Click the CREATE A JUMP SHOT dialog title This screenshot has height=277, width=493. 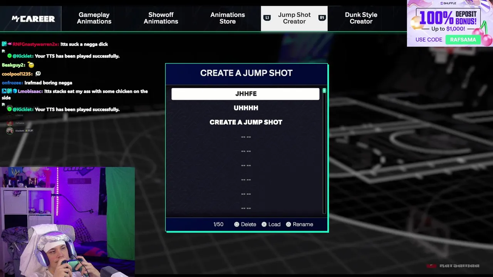tap(246, 73)
